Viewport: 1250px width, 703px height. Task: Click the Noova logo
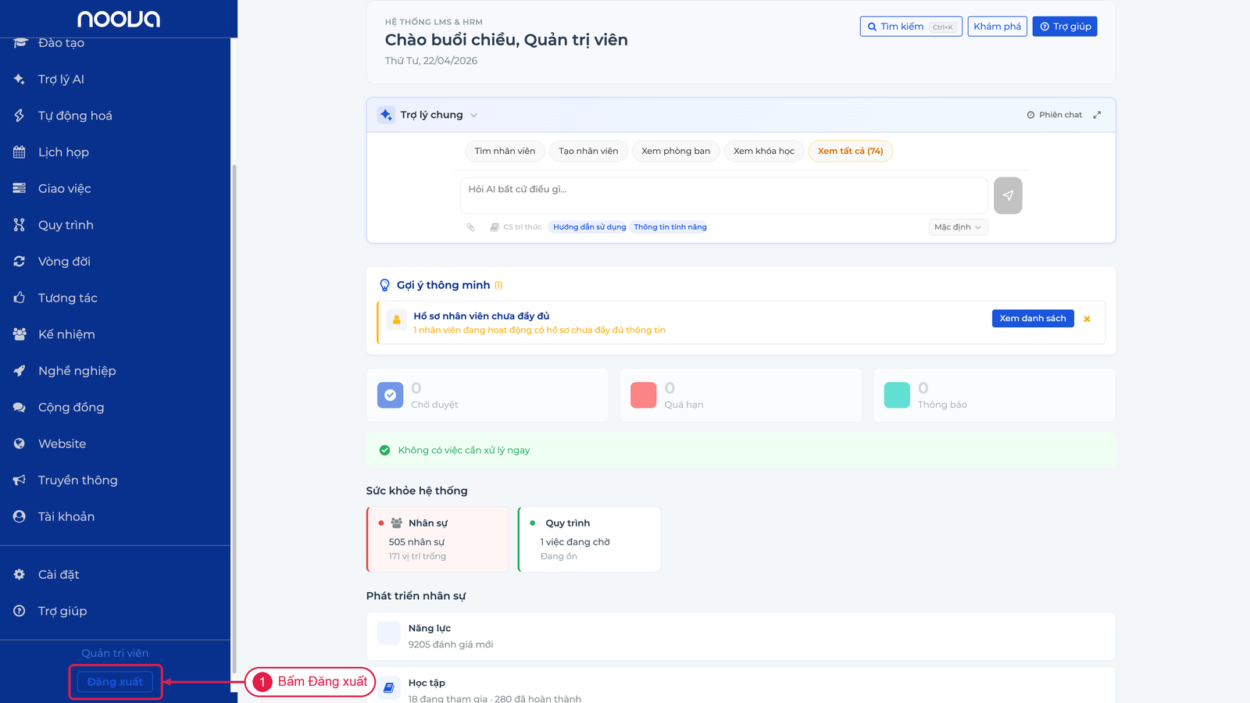[119, 19]
